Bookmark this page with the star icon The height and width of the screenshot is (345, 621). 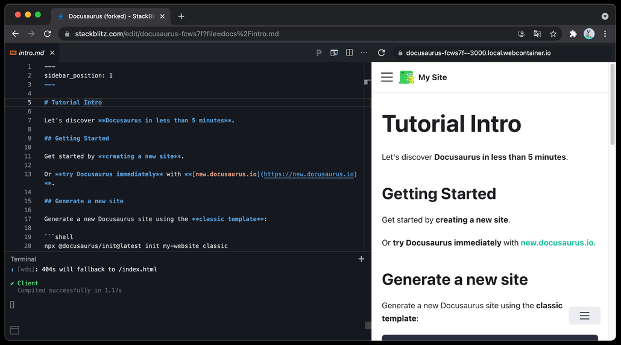553,34
